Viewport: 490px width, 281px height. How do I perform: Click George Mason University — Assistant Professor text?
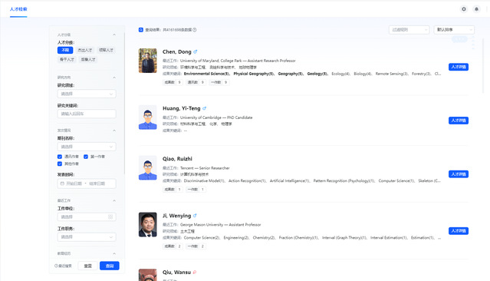[x=220, y=225]
